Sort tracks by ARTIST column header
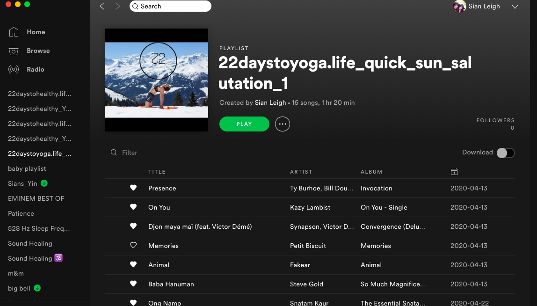This screenshot has height=306, width=537. [x=301, y=172]
